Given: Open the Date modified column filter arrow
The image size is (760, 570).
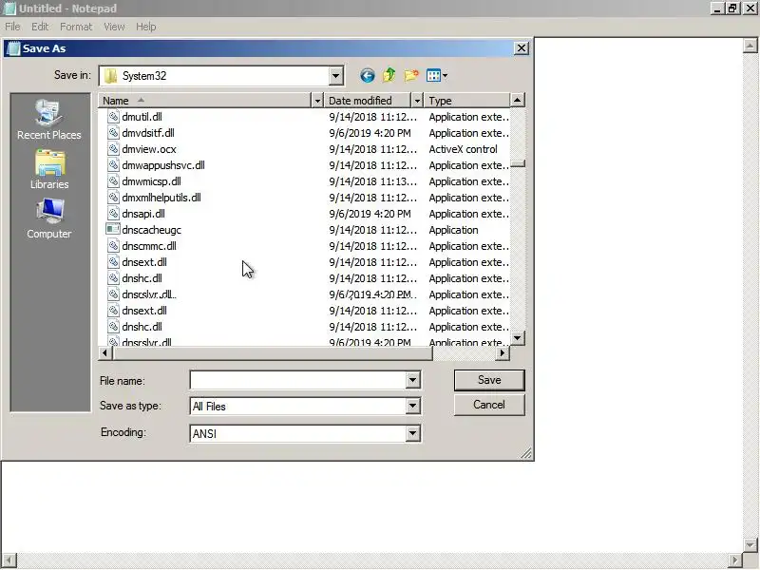Looking at the screenshot, I should [417, 101].
